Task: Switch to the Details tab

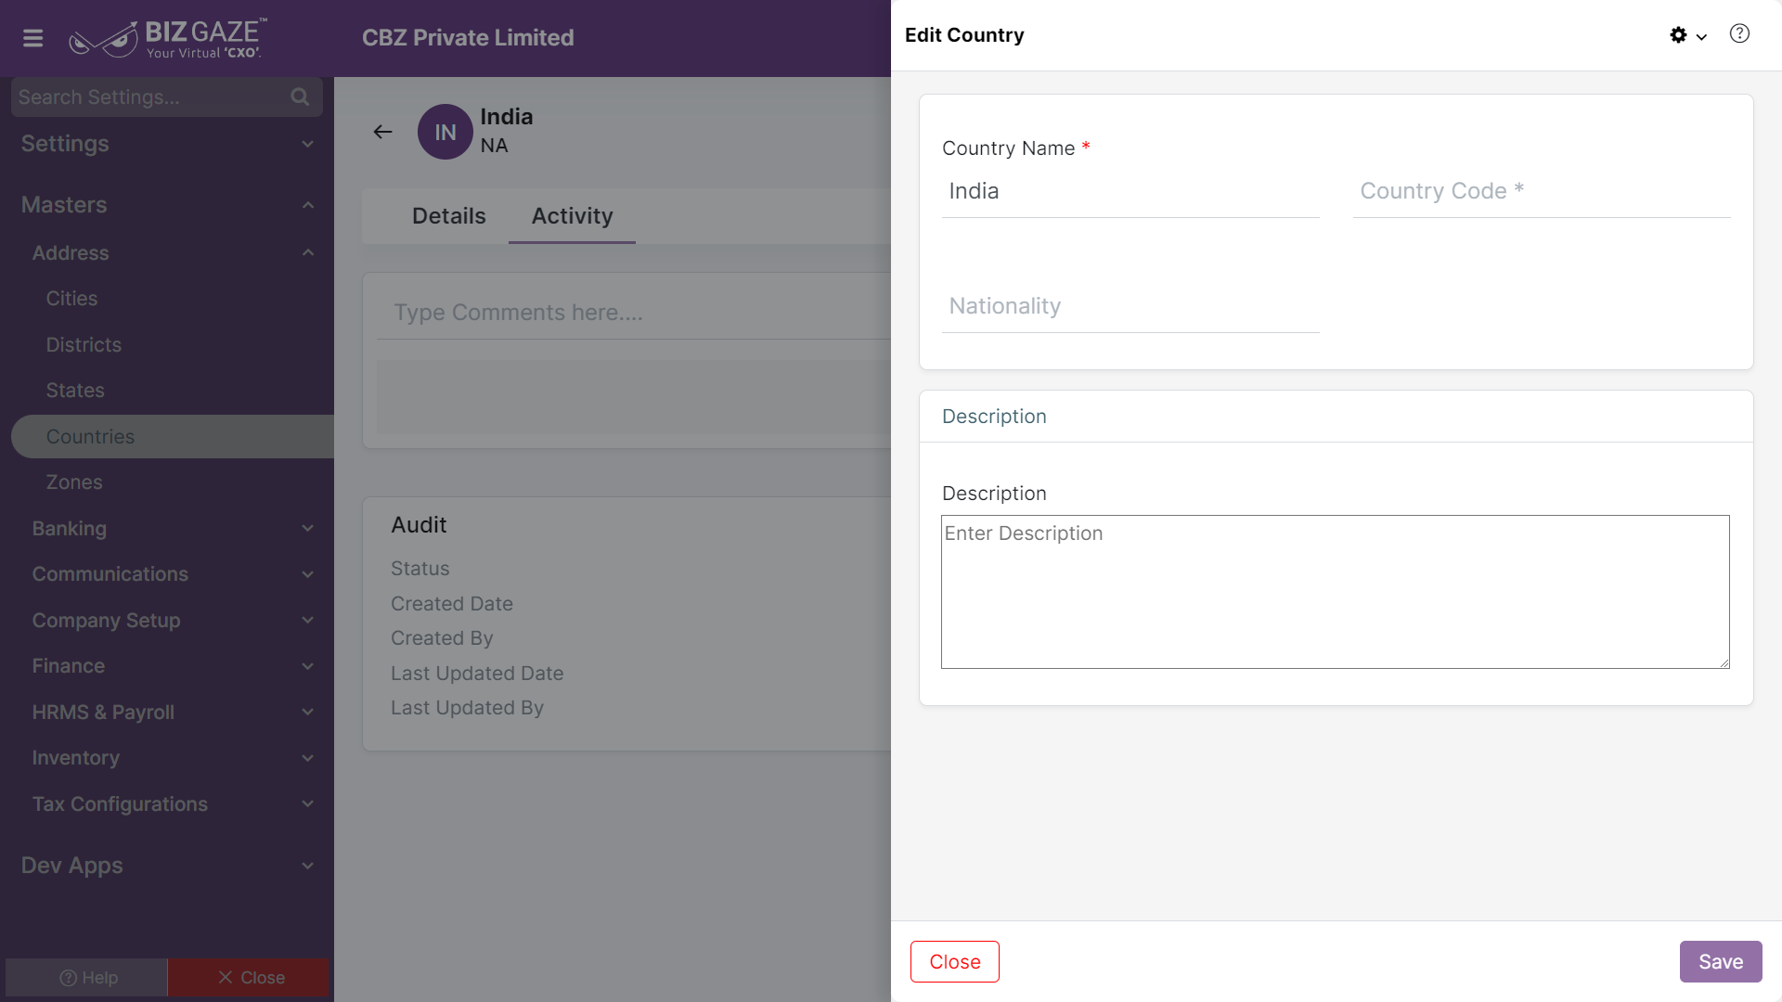Action: [x=448, y=216]
